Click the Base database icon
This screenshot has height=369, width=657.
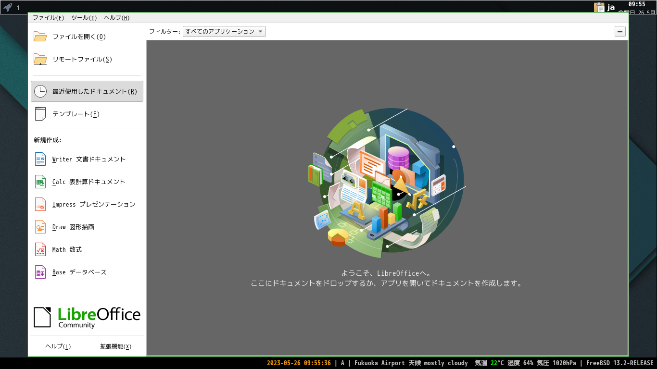pos(40,272)
